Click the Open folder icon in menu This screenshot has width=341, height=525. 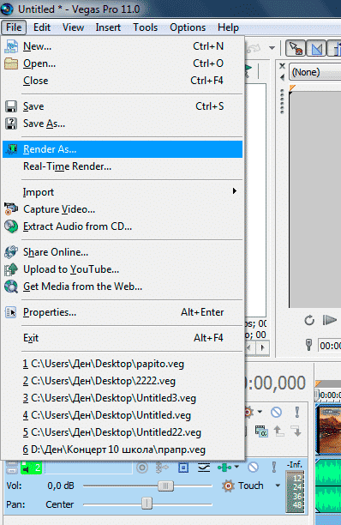point(11,63)
